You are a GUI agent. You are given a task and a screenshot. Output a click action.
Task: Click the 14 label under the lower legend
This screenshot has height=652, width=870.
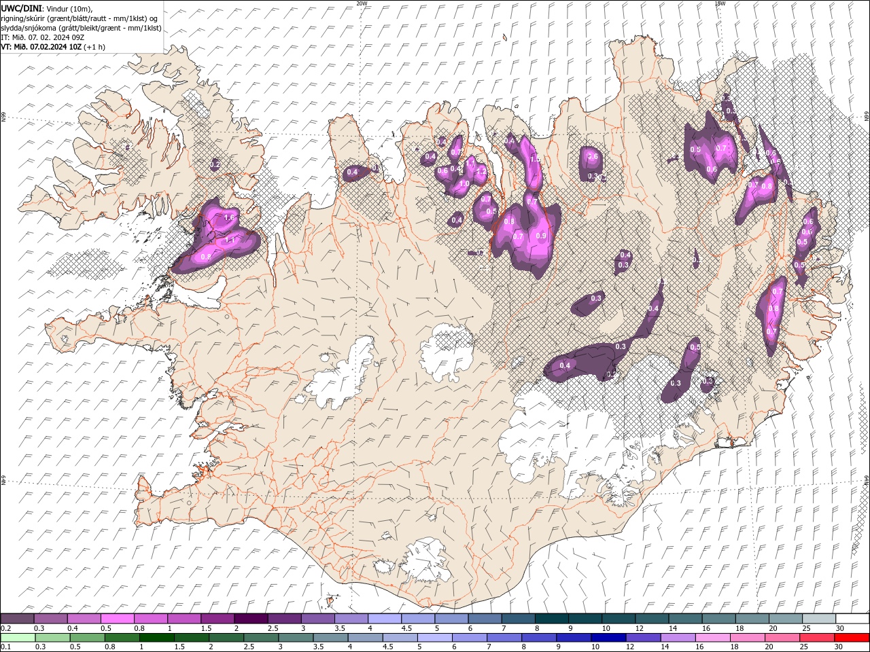[665, 647]
